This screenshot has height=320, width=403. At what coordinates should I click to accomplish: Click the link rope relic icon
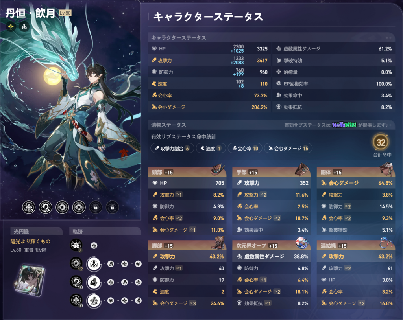pyautogui.click(x=386, y=243)
